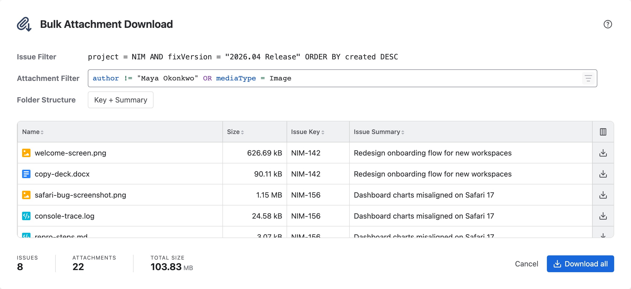Click the NIM-156 key in safari-bug-screenshot.png row
The image size is (631, 289).
pyautogui.click(x=306, y=195)
